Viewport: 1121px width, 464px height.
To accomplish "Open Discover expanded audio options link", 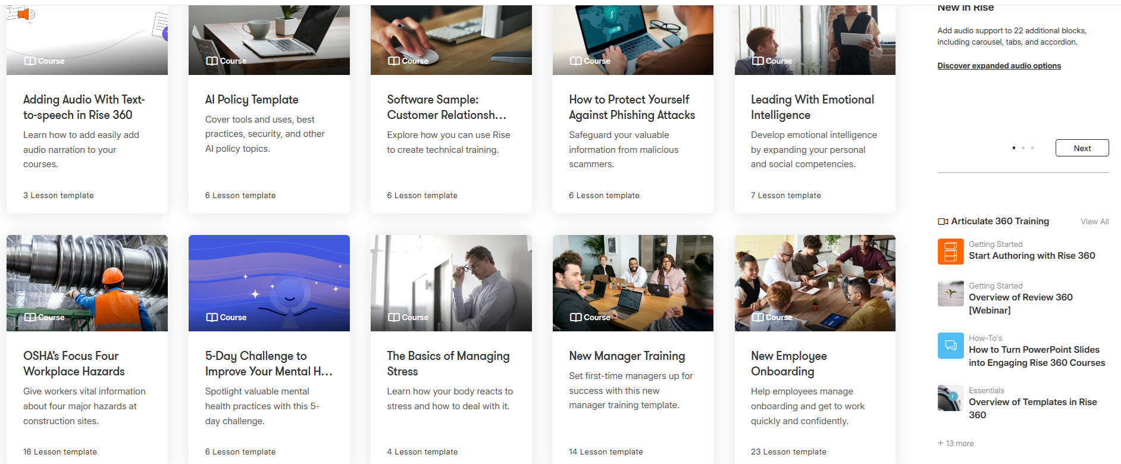I will [x=999, y=65].
